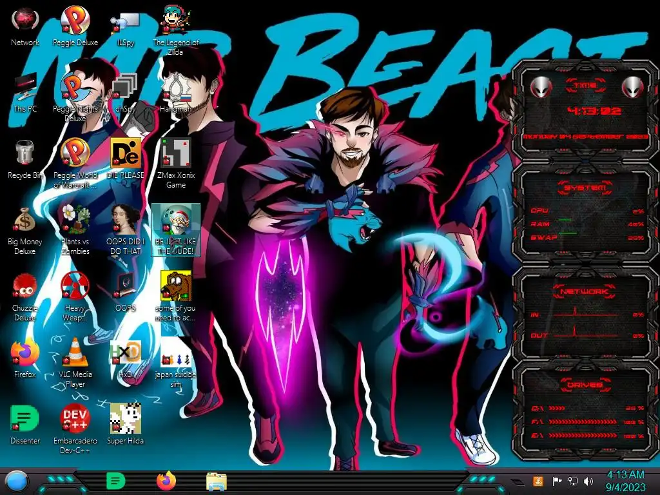Click the Super Hilda icon
The height and width of the screenshot is (495, 660).
pos(125,425)
